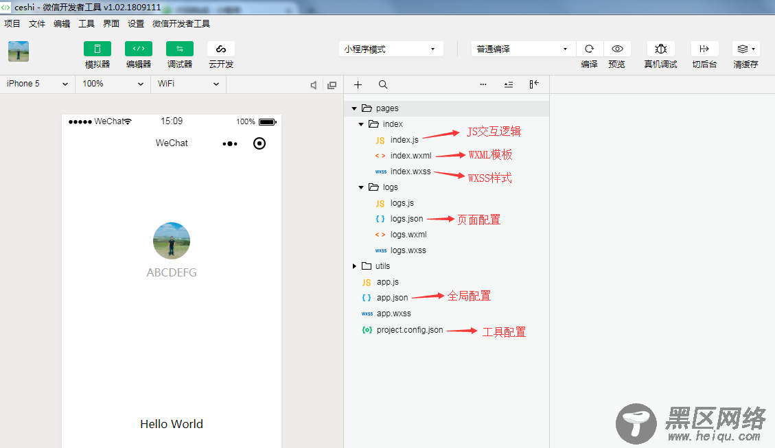
Task: Open the 微信开发者工具 menu
Action: (x=181, y=24)
